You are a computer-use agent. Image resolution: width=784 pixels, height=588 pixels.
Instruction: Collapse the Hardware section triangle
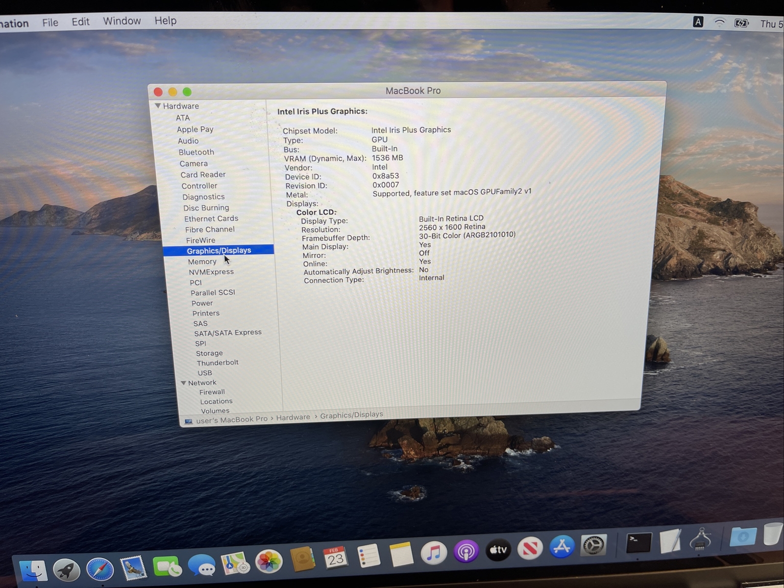pos(158,106)
